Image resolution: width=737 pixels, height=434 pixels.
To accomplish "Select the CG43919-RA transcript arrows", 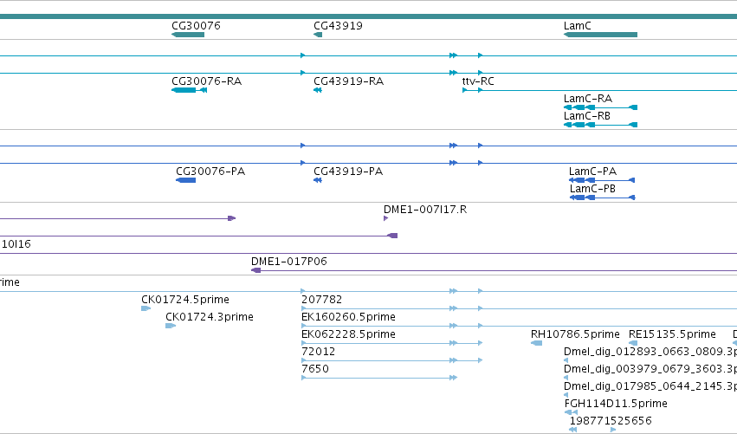I will tap(318, 90).
